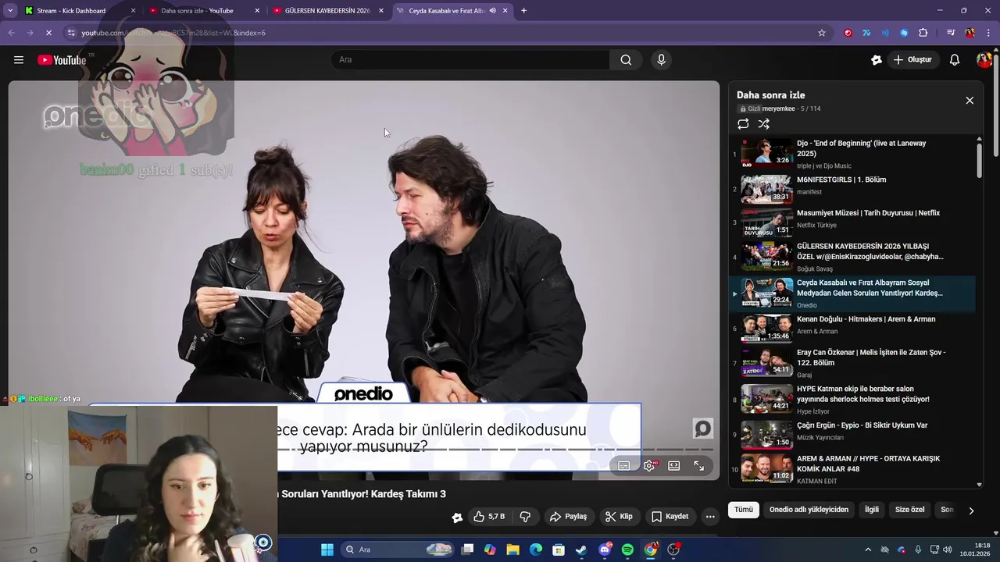Image resolution: width=1000 pixels, height=562 pixels.
Task: Select the Tümü filter chip
Action: tap(744, 510)
